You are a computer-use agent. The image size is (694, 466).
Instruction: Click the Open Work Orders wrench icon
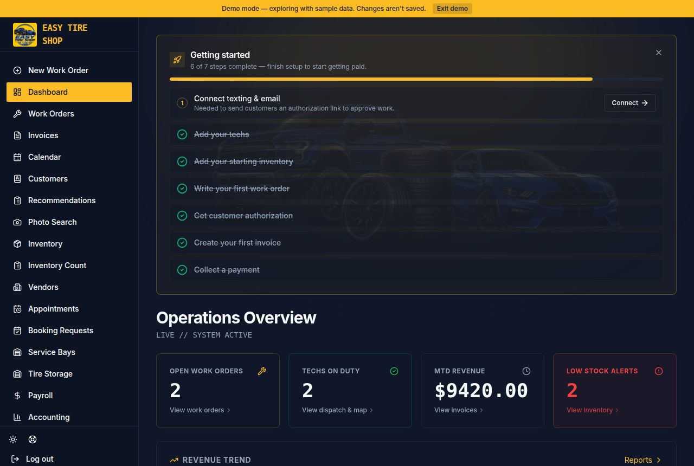coord(262,371)
